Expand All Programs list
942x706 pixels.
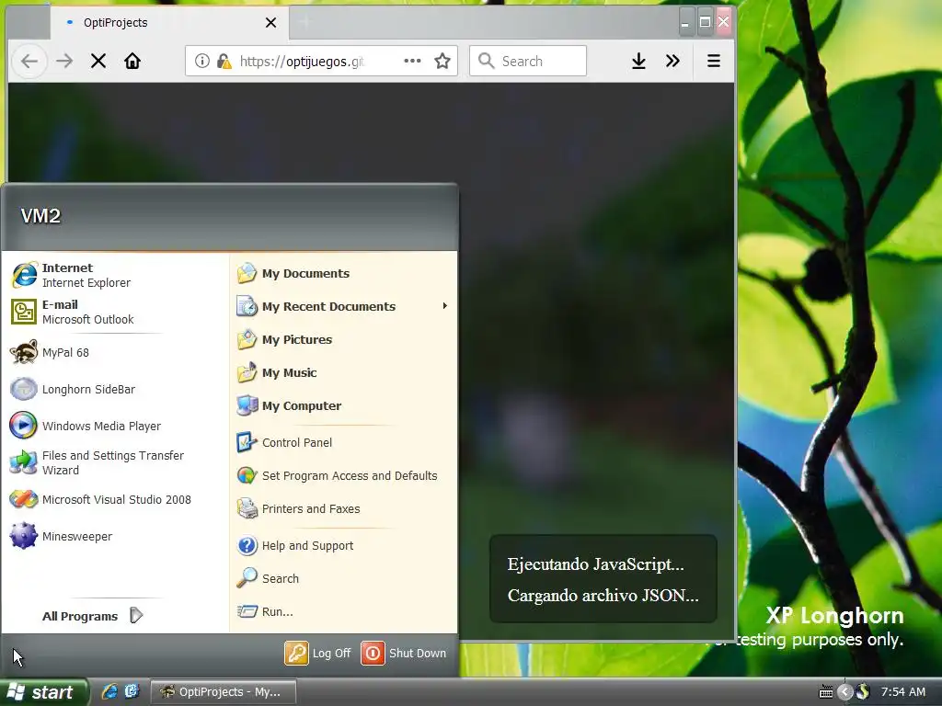click(x=92, y=616)
